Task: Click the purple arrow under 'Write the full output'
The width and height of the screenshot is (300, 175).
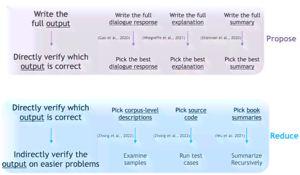Action: click(x=52, y=39)
